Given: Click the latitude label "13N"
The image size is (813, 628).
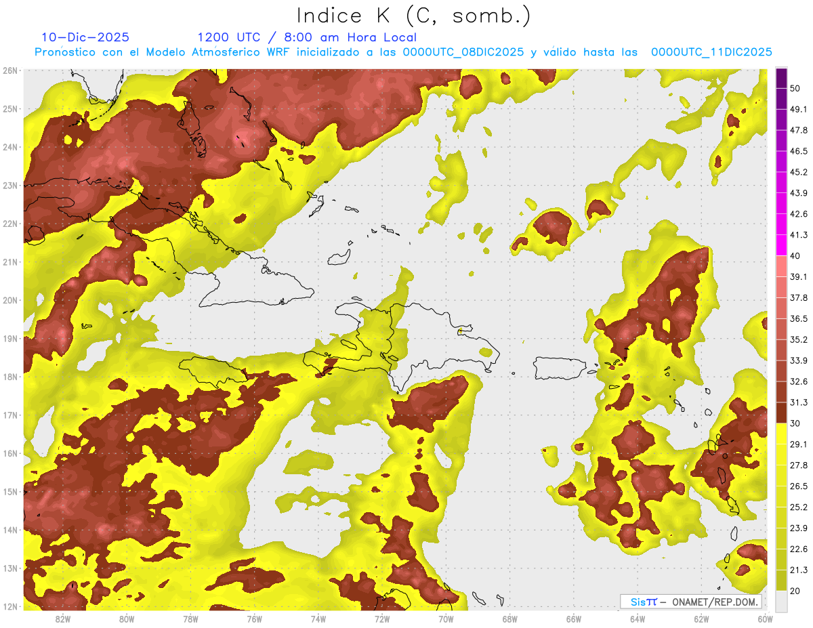Looking at the screenshot, I should (x=10, y=568).
